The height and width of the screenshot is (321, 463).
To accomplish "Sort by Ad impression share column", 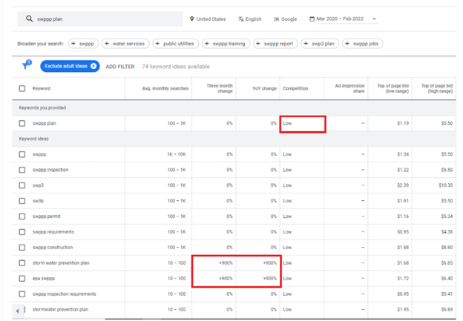I will tap(350, 88).
